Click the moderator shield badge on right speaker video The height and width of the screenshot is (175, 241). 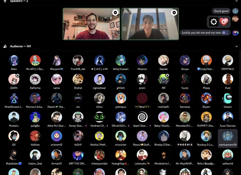click(174, 13)
